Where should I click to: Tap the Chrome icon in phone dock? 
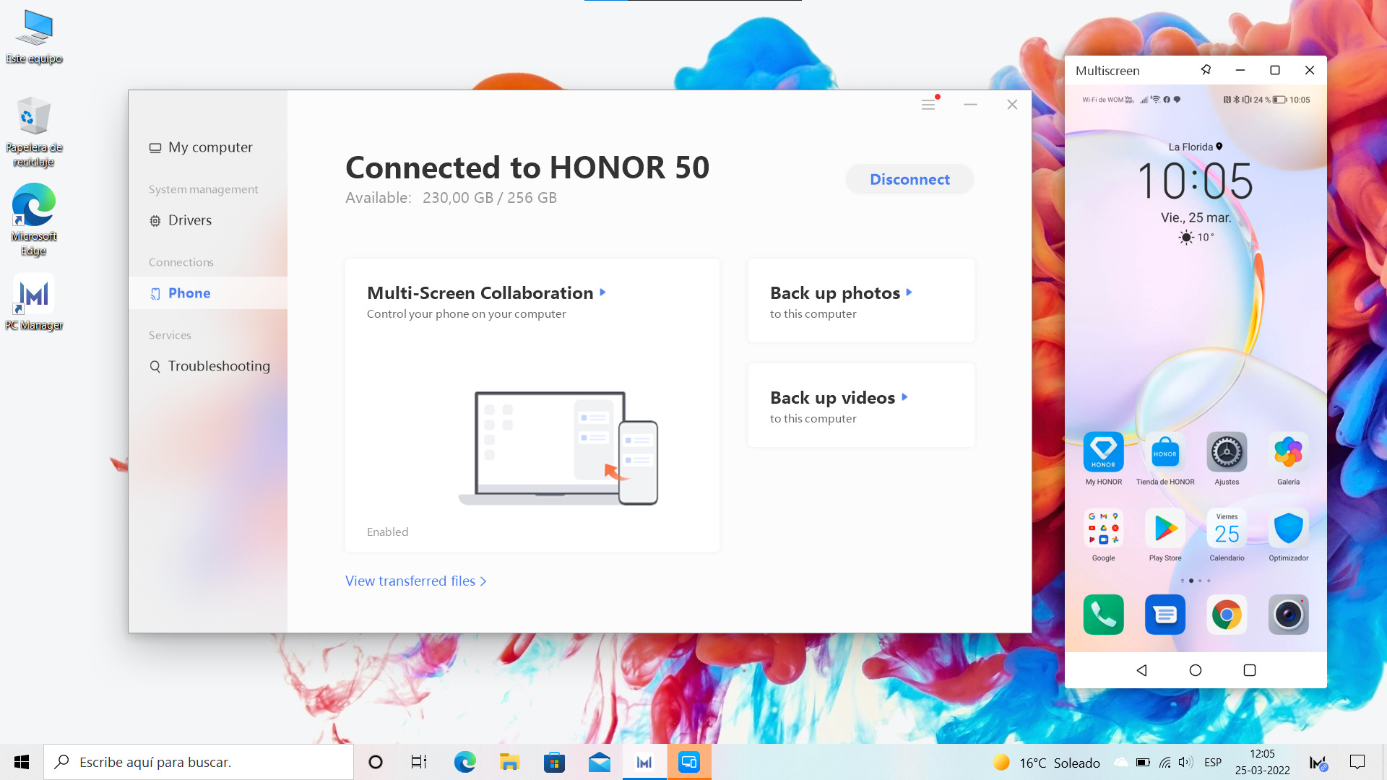(1227, 615)
